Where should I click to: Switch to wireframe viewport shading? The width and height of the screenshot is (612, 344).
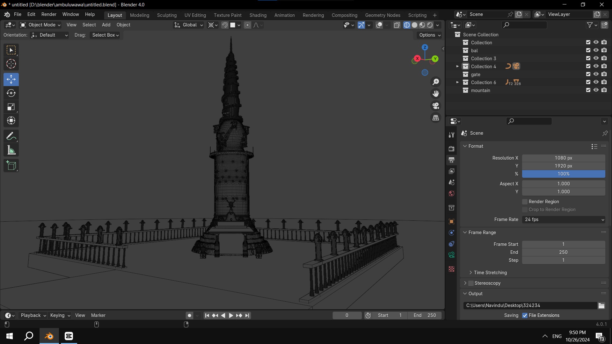407,25
